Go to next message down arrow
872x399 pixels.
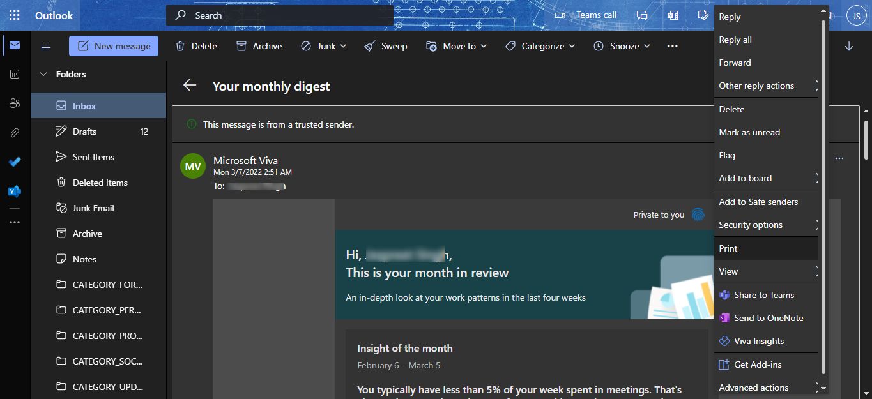[x=849, y=46]
